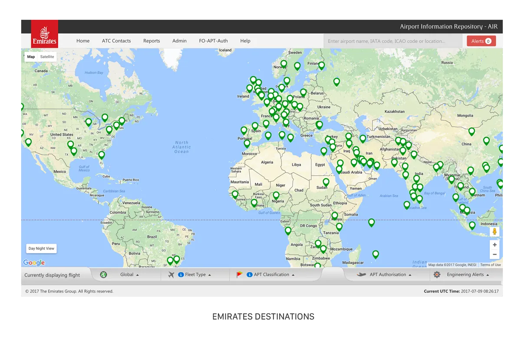Click the red Alerts button
The height and width of the screenshot is (349, 521).
(x=481, y=41)
